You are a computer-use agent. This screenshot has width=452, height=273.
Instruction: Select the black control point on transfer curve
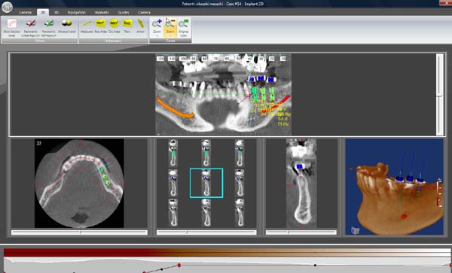click(x=315, y=265)
